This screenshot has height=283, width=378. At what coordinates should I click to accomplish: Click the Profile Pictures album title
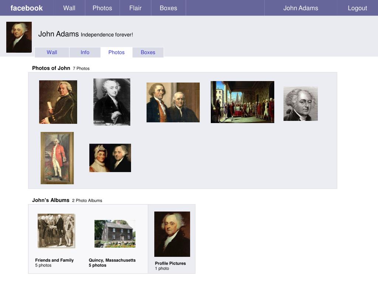pyautogui.click(x=171, y=263)
